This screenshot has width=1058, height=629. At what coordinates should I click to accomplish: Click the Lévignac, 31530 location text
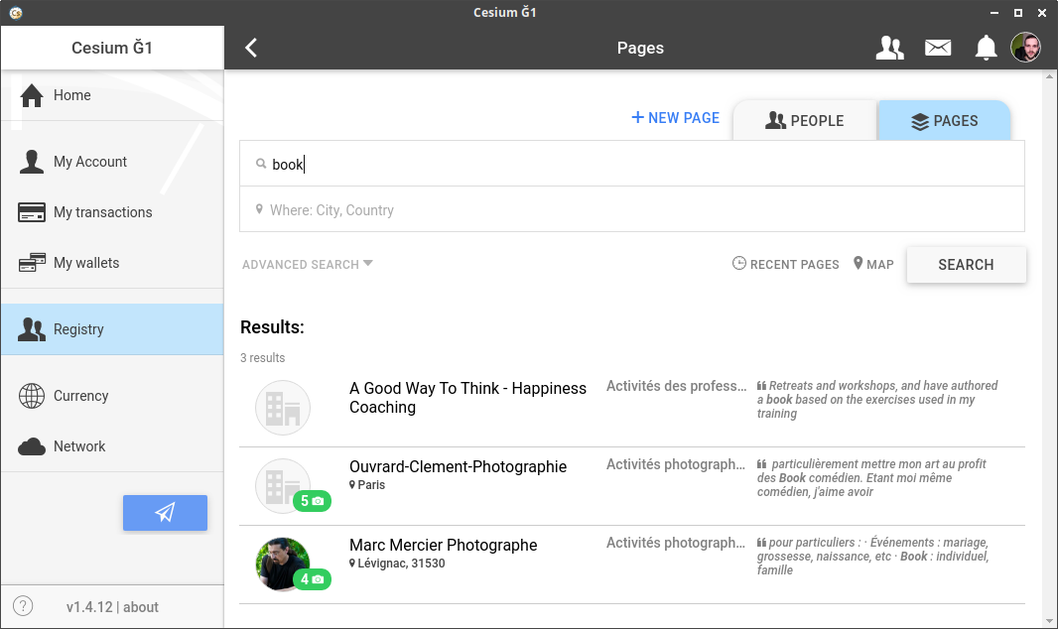click(x=401, y=563)
